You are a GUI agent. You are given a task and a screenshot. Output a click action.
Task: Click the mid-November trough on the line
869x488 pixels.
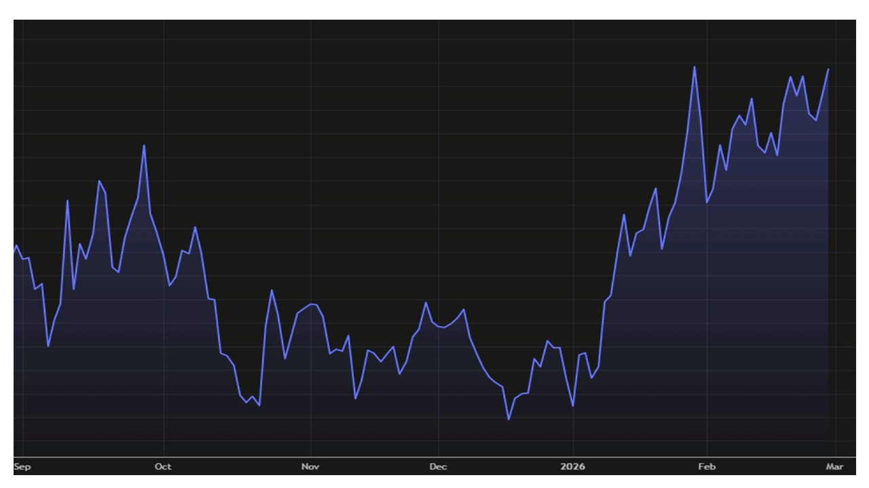(356, 398)
